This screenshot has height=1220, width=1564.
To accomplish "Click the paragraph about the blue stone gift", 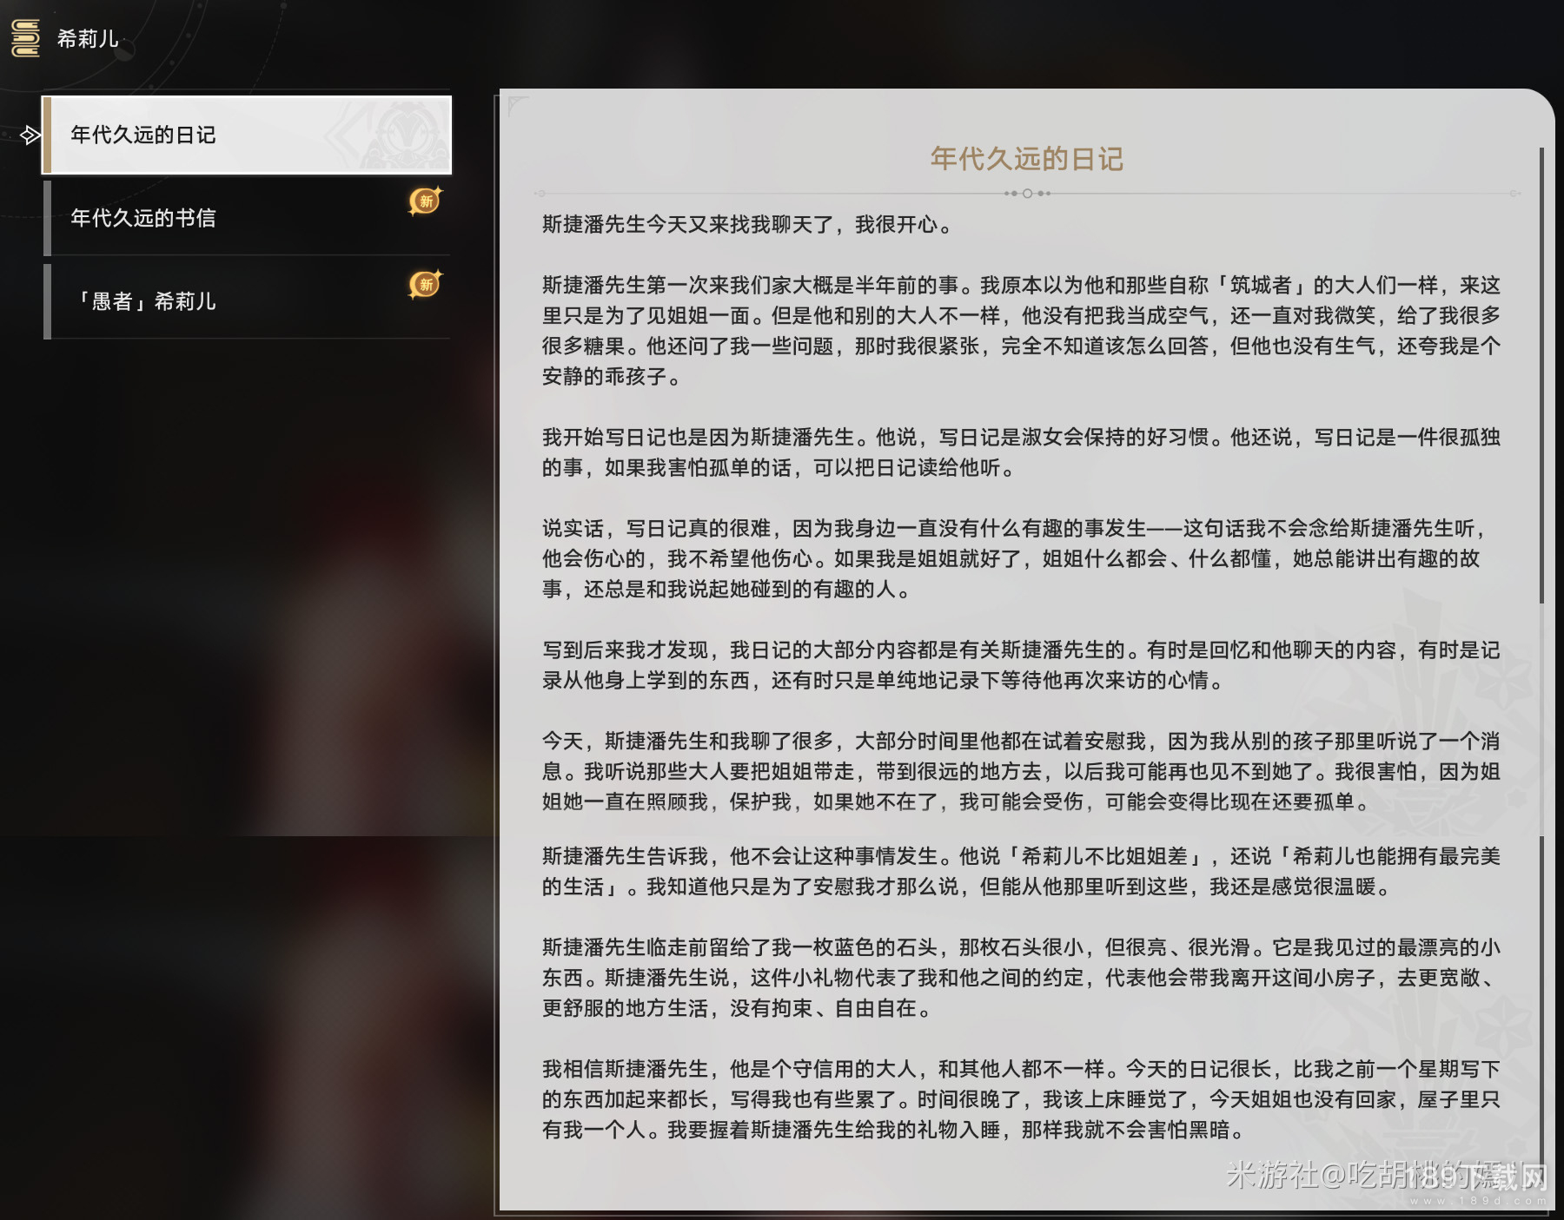I will click(x=1021, y=978).
